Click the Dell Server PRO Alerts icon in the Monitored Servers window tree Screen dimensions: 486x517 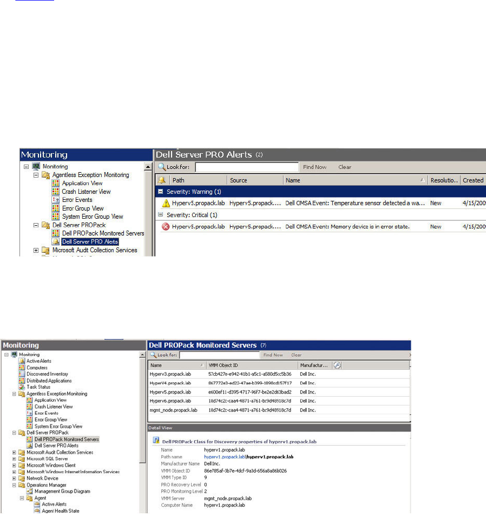pos(30,446)
